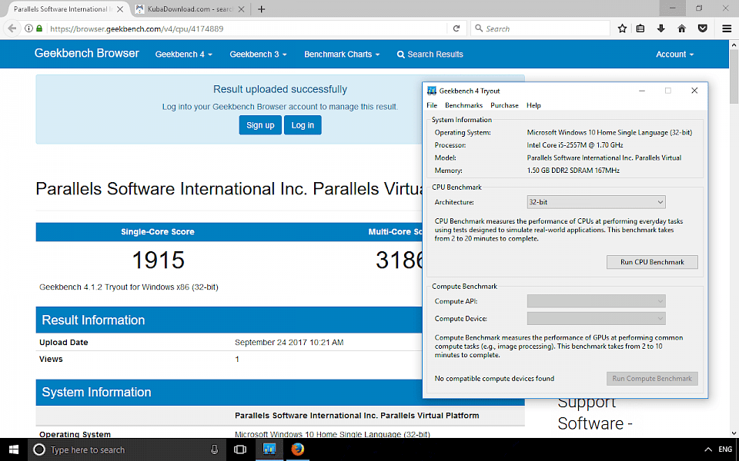
Task: Expand the Geekbench 4 dropdown in navbar
Action: (x=184, y=54)
